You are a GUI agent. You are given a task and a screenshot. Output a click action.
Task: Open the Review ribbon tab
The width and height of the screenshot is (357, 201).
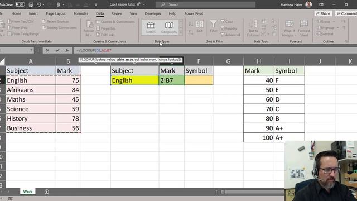(x=117, y=13)
